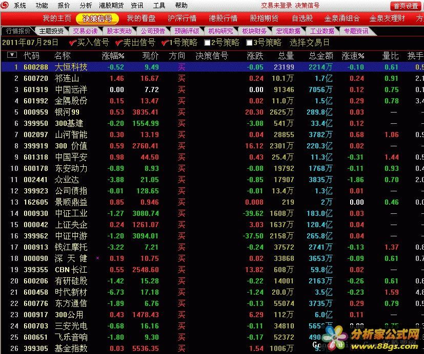Open the 金泉友理财 tab
Screen dimensions: 424x354
coord(387,18)
